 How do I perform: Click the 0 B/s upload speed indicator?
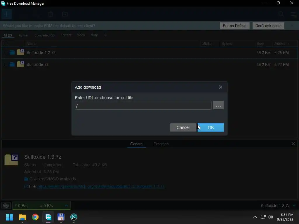[x=46, y=206]
